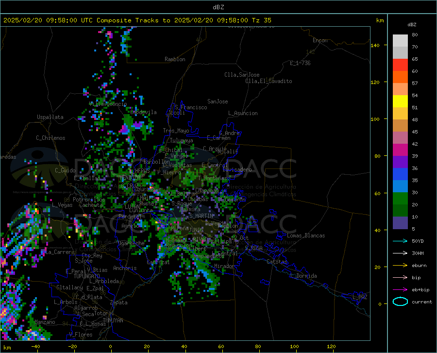Click the cyan 50YD arrow legend icon
Viewport: 437px width, 353px height.
(400, 241)
